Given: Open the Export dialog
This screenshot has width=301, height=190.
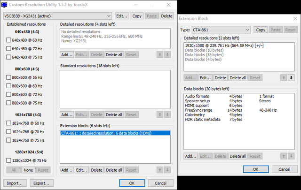Looking at the screenshot, I should click(x=41, y=183).
